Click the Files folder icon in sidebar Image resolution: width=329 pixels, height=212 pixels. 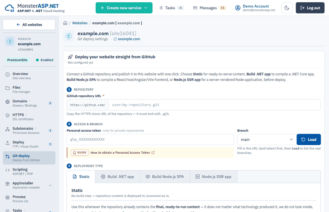point(7,88)
